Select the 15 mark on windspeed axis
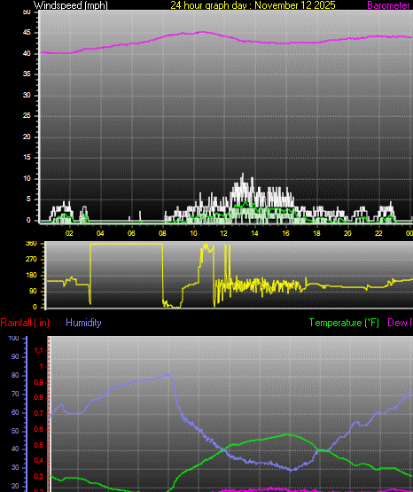Screen dimensions: 413x492 tap(27, 158)
